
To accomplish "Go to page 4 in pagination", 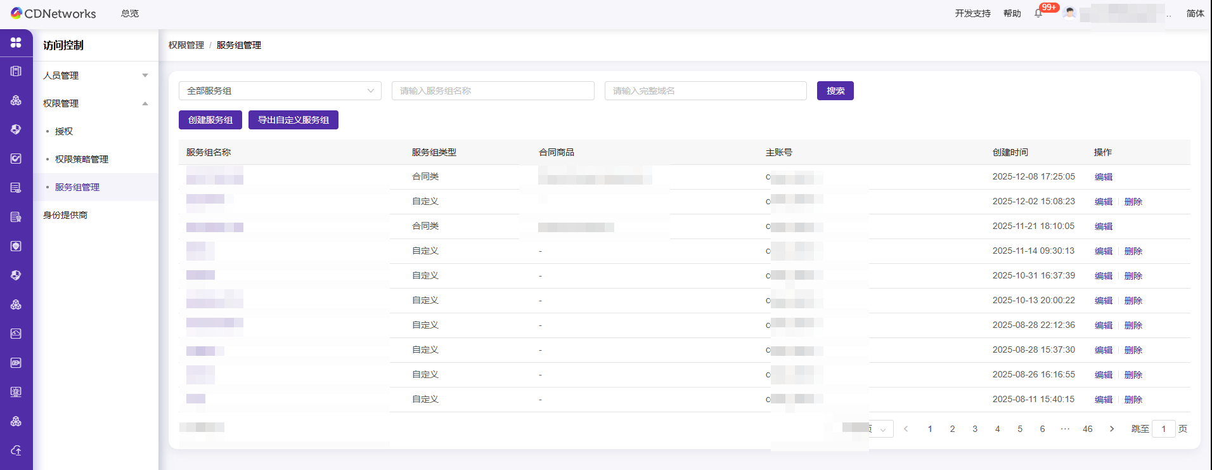I will point(997,429).
